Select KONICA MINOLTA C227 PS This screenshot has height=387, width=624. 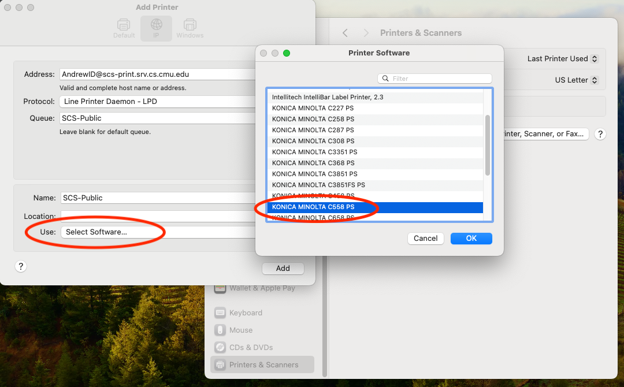click(x=375, y=108)
